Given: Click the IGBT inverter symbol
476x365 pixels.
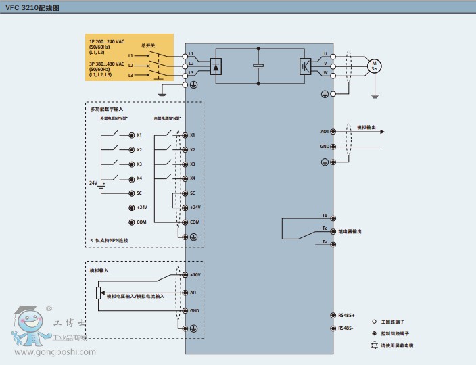Looking at the screenshot, I should [x=305, y=66].
